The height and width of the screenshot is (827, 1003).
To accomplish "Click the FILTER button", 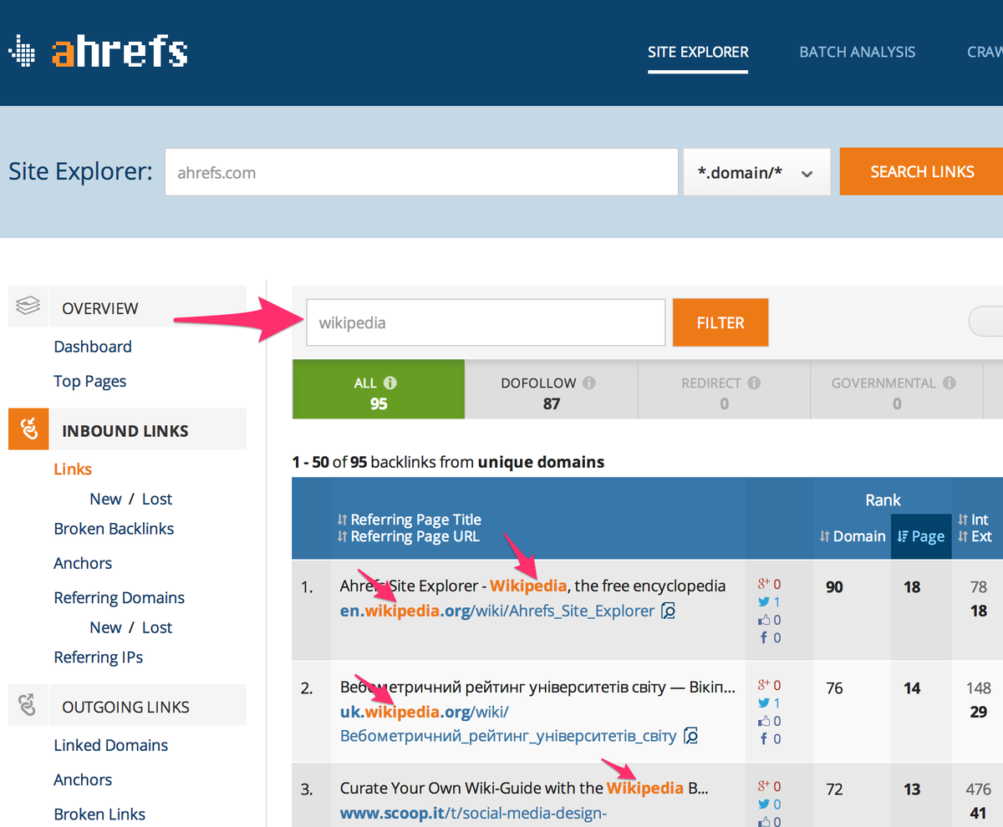I will (720, 322).
